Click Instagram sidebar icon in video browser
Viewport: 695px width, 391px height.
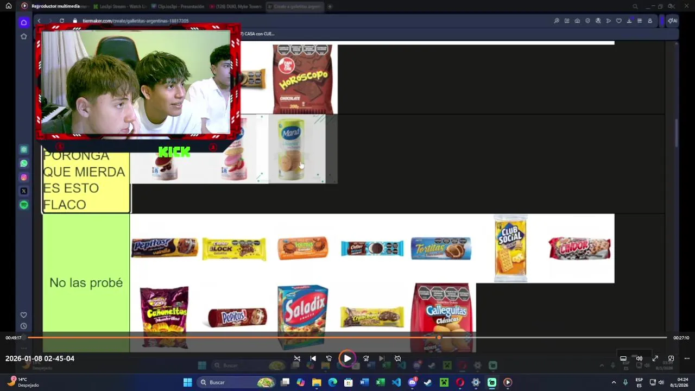(x=24, y=177)
